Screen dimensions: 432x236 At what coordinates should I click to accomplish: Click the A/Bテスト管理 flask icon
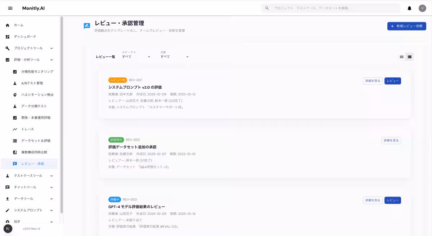tap(15, 83)
